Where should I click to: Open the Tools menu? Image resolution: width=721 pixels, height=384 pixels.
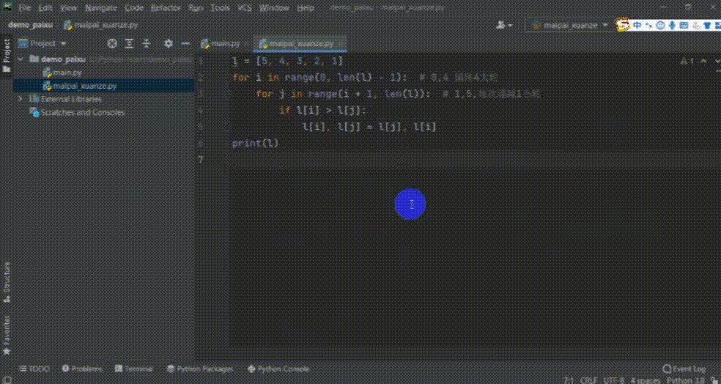click(x=221, y=8)
